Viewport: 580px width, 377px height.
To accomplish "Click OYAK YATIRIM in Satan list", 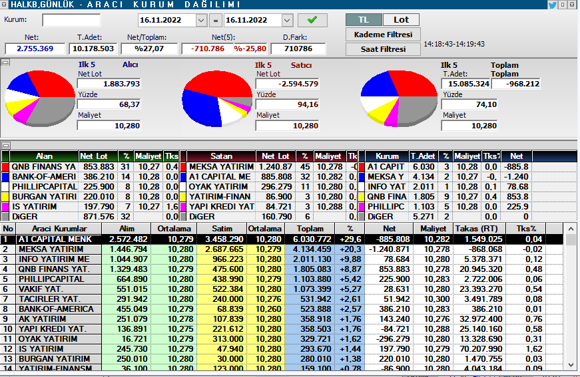I will pyautogui.click(x=218, y=187).
